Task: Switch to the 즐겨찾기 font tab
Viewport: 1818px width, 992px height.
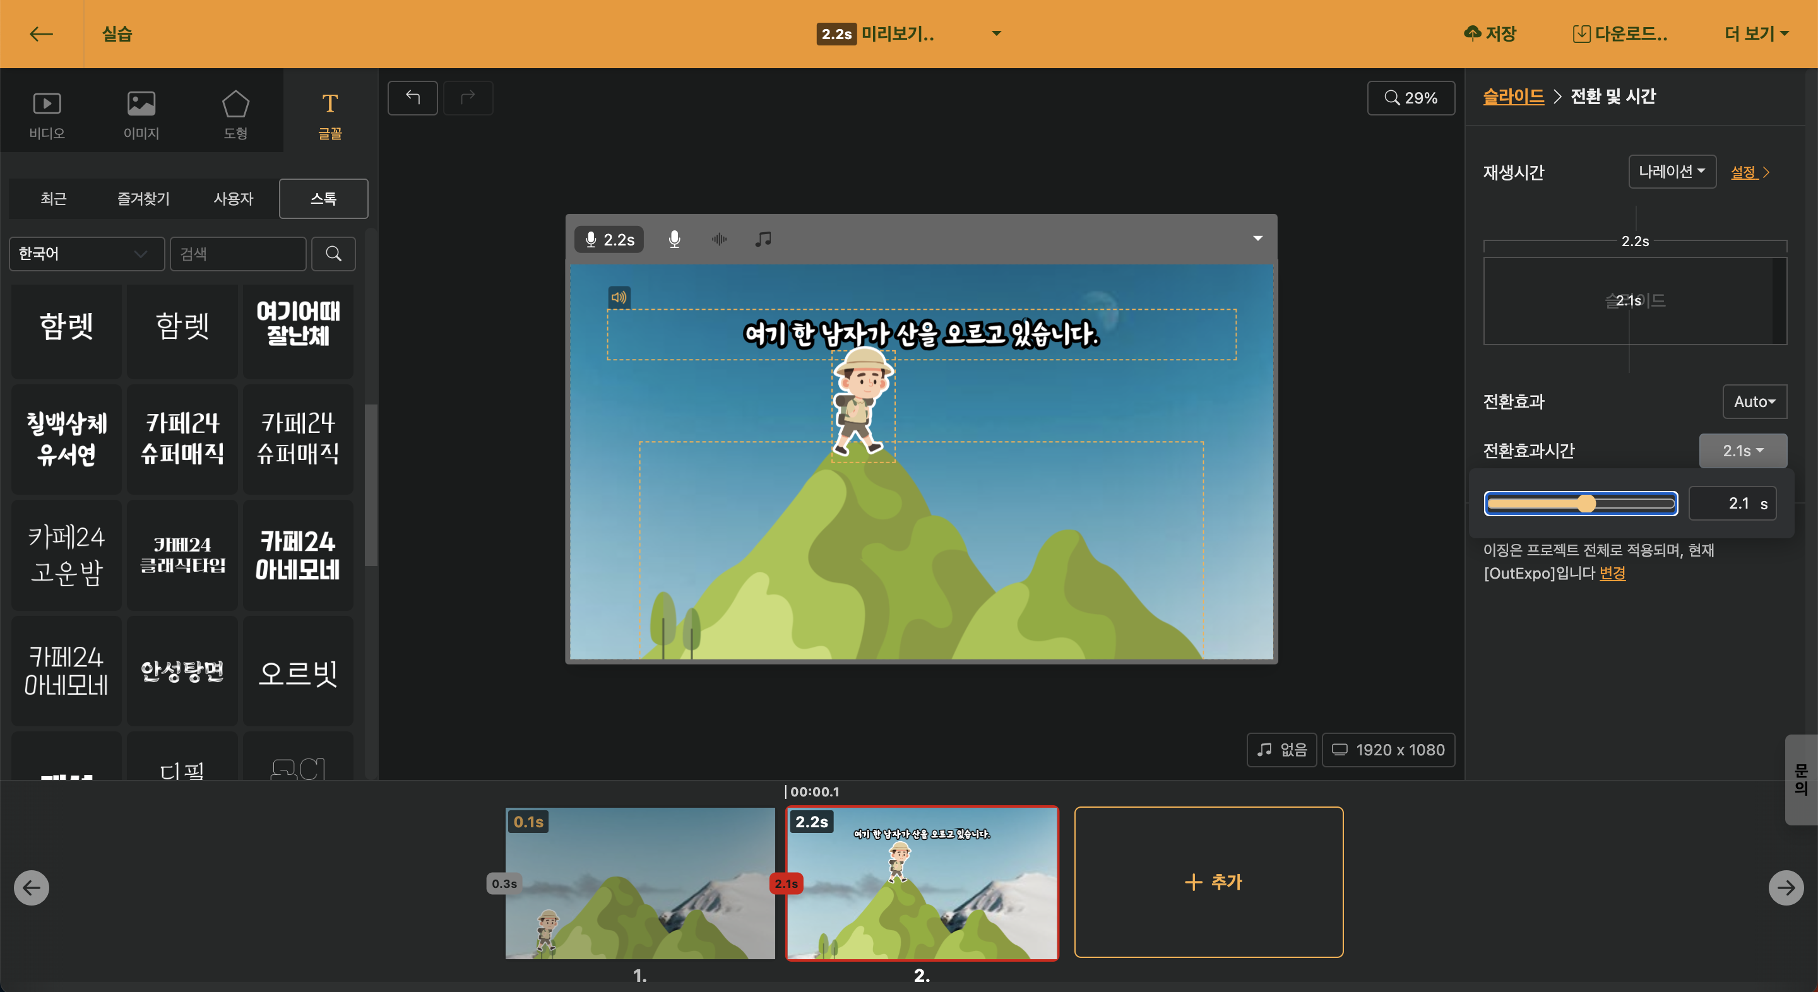Action: pyautogui.click(x=143, y=199)
